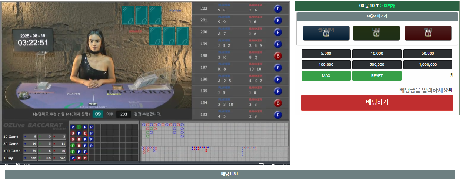Mute the live video stream
The width and height of the screenshot is (462, 180).
[x=17, y=164]
